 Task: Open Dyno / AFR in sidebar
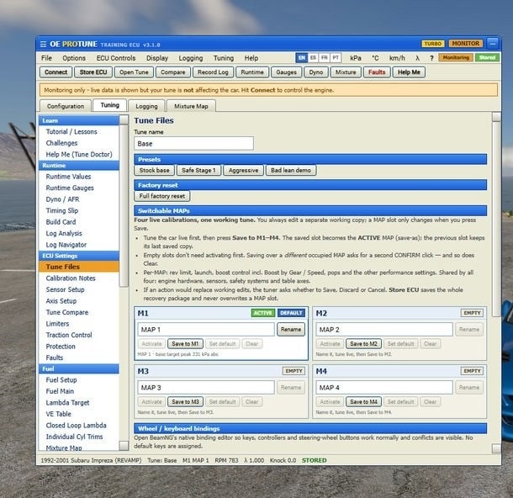coord(62,199)
